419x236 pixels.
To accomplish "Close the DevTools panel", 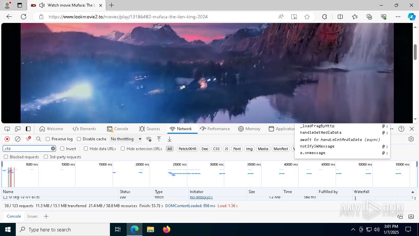I will pos(412,129).
